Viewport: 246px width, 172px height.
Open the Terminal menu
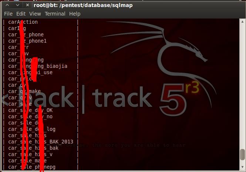pyautogui.click(x=55, y=14)
